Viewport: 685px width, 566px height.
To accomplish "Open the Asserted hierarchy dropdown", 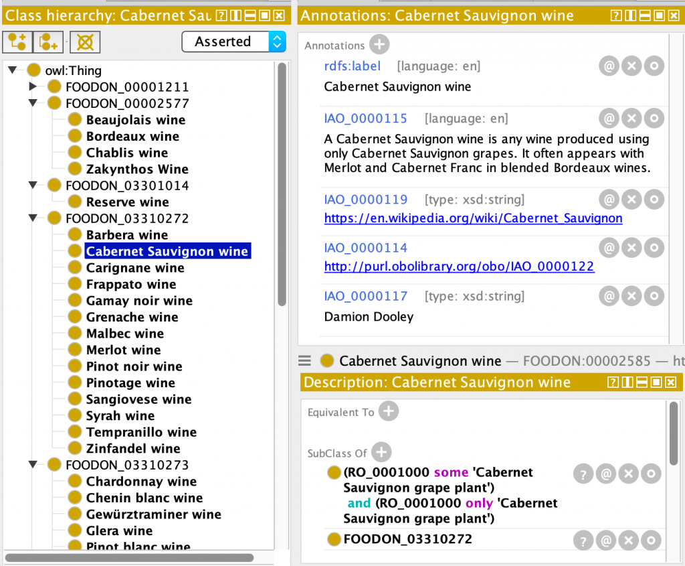I will [x=233, y=42].
